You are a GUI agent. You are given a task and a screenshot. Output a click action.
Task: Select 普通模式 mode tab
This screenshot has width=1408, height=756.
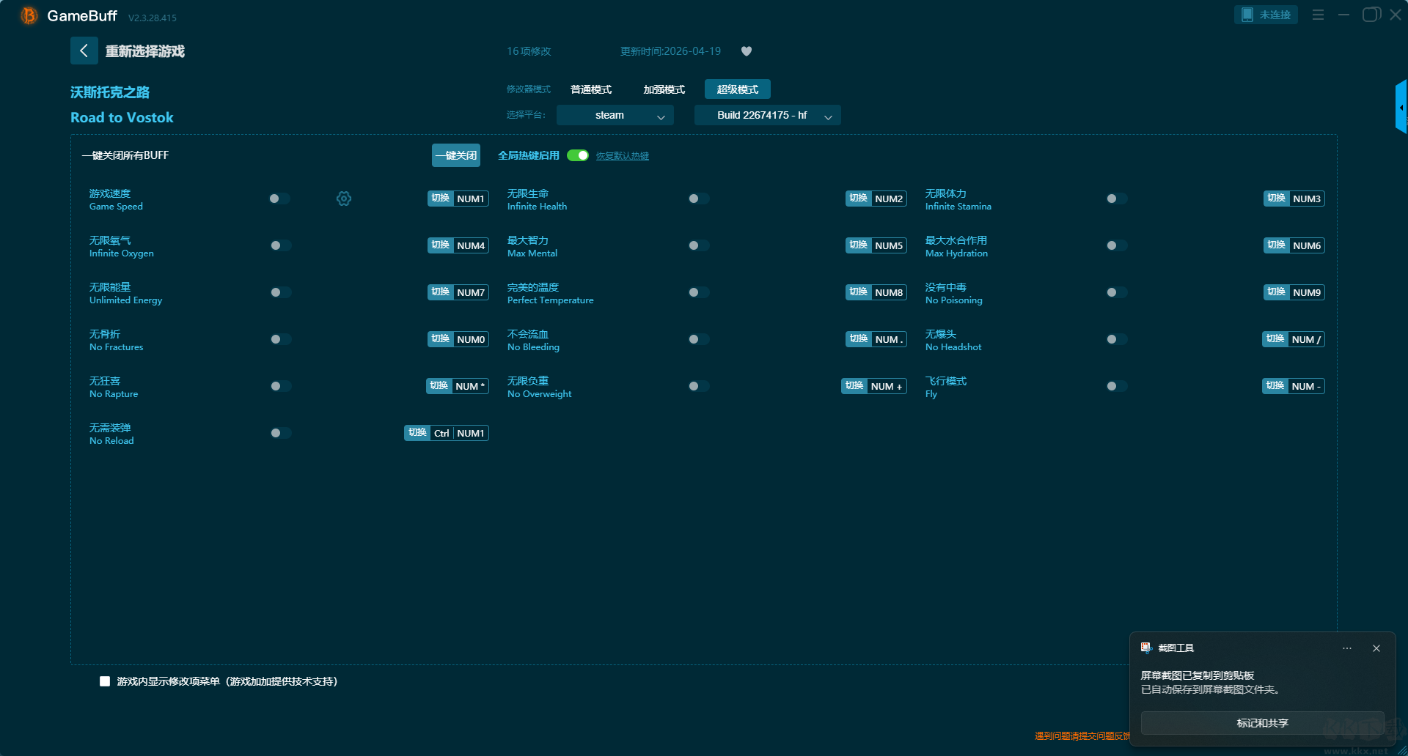coord(591,89)
